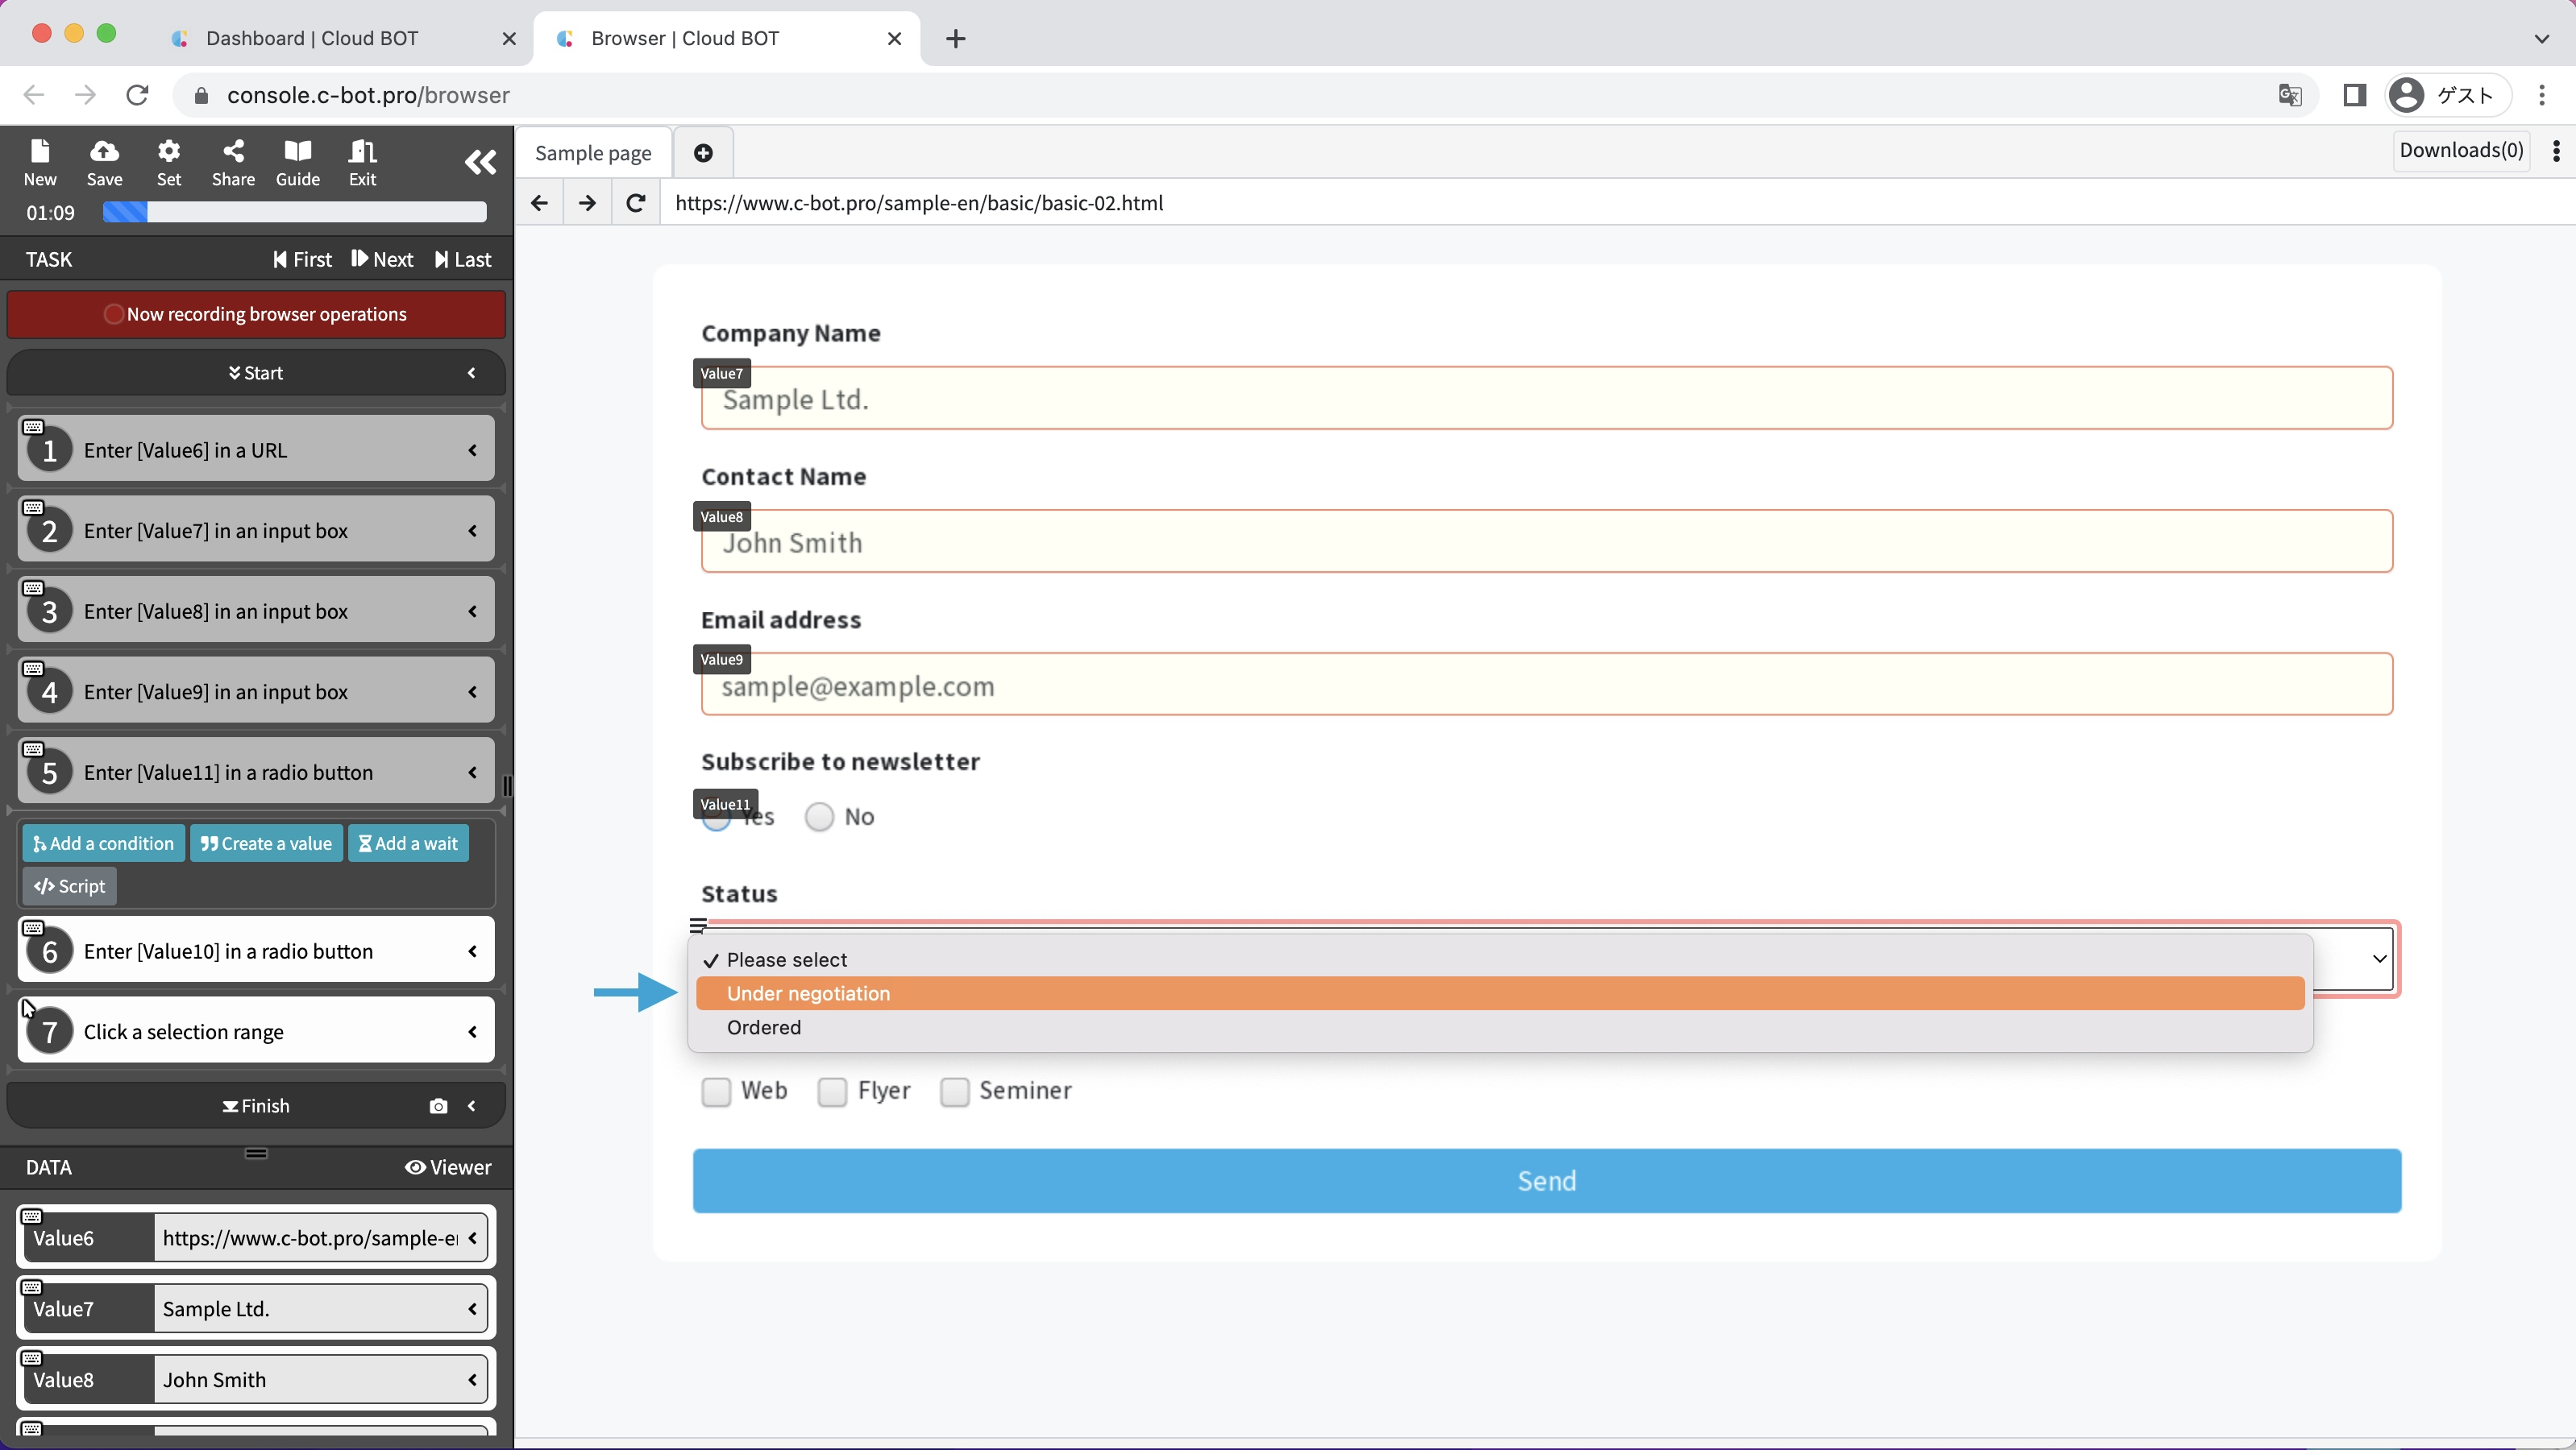The width and height of the screenshot is (2576, 1450).
Task: Expand step 2 Enter Value7 arrow
Action: click(x=472, y=531)
